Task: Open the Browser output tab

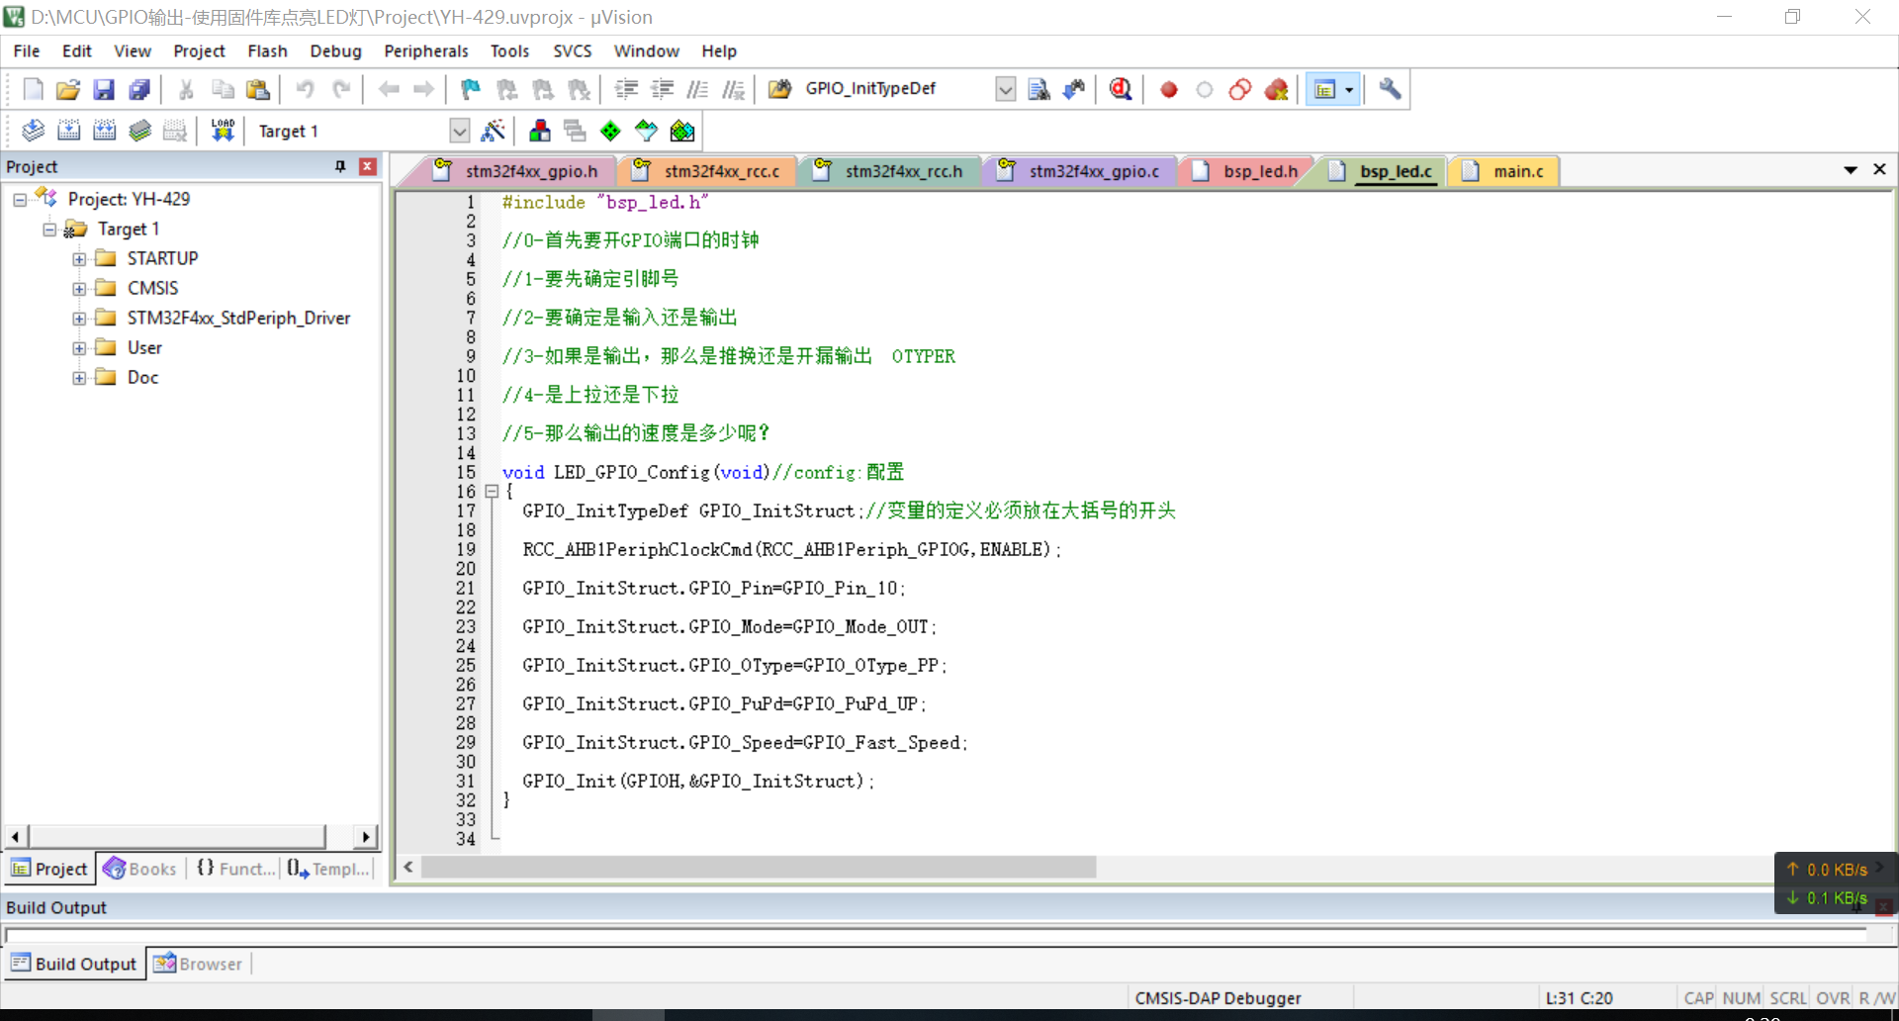Action: click(199, 964)
